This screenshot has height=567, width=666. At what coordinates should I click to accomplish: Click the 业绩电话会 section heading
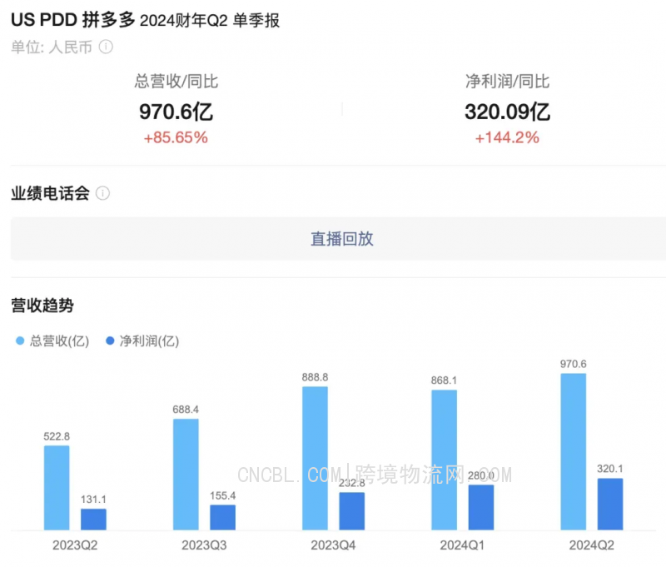[x=50, y=193]
